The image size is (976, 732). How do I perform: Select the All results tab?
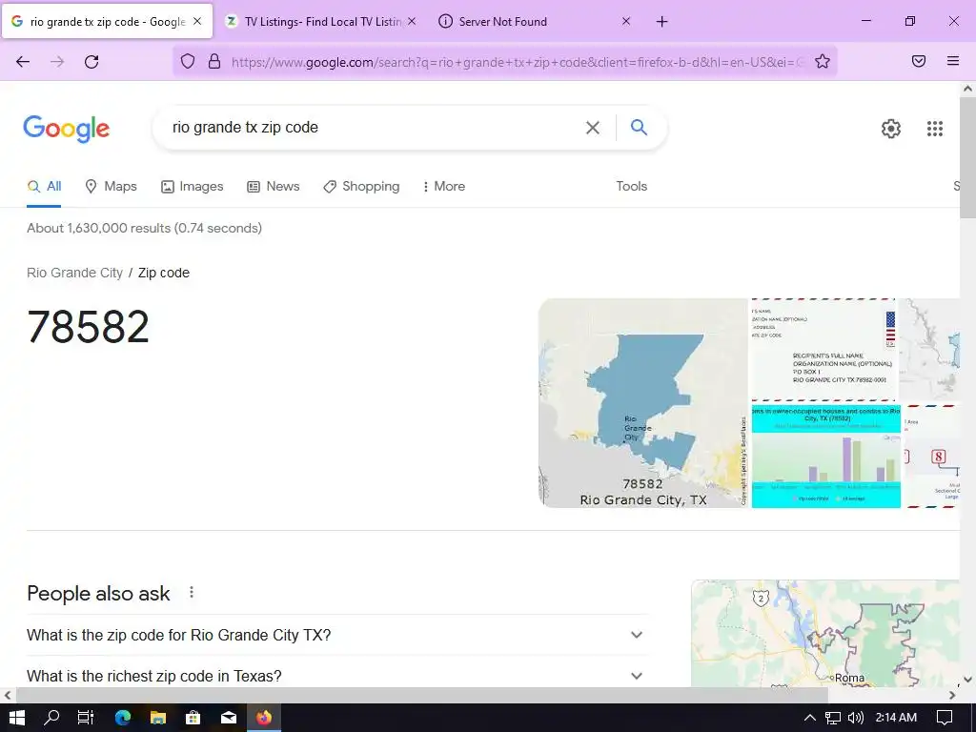tap(44, 186)
